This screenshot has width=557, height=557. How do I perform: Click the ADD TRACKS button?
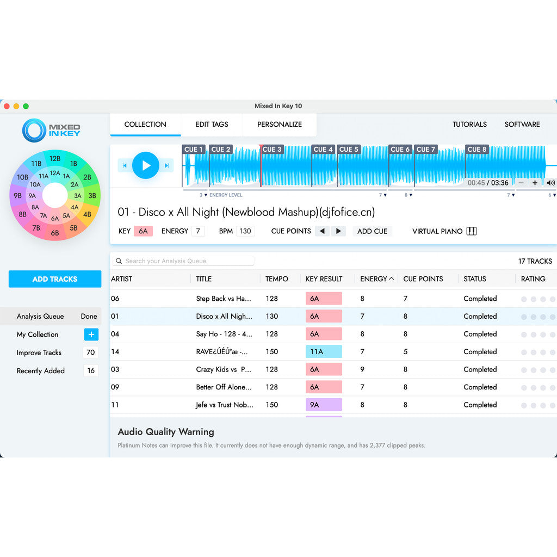click(55, 279)
